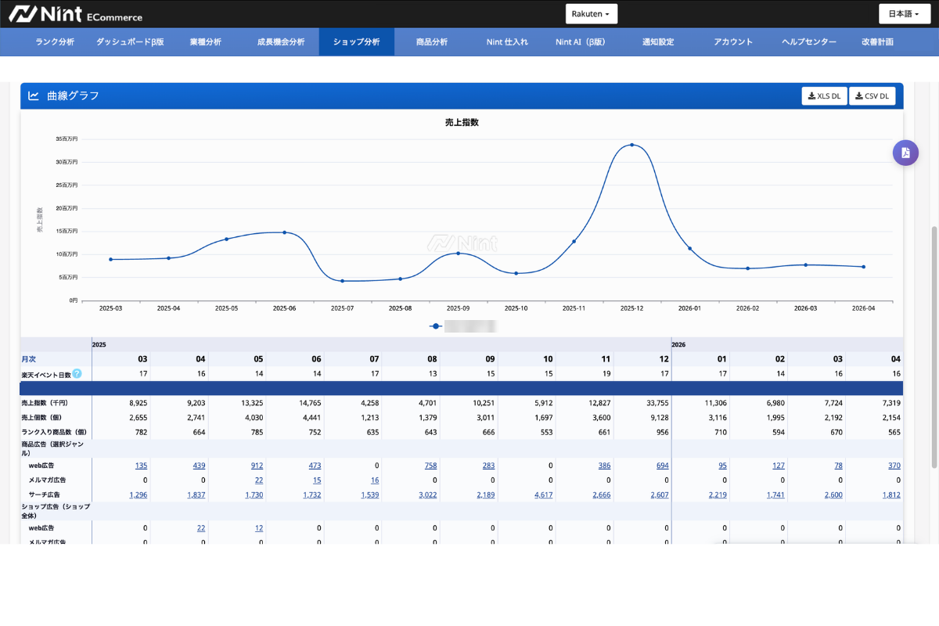Open ショップ広告 web広告 link value 12
This screenshot has width=939, height=626.
pos(258,528)
